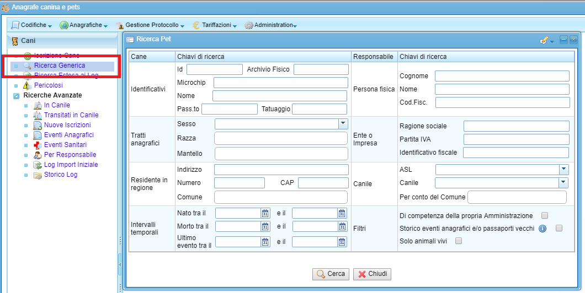Collapse the left sidebar panel handle

(120, 264)
